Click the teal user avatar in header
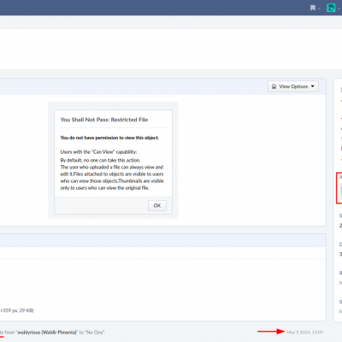The image size is (342, 342). [331, 8]
